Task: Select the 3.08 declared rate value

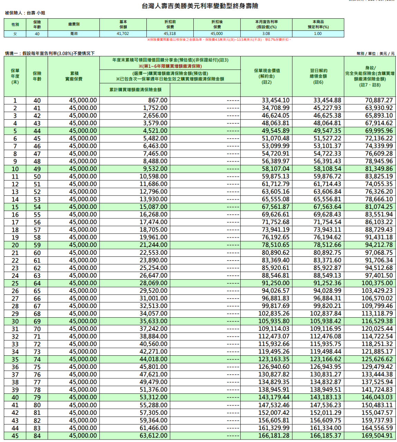Action: [267, 34]
